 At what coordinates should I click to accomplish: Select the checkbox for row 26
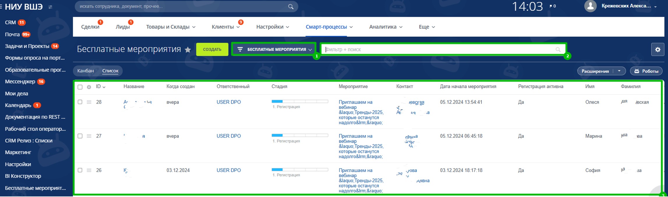pyautogui.click(x=80, y=170)
